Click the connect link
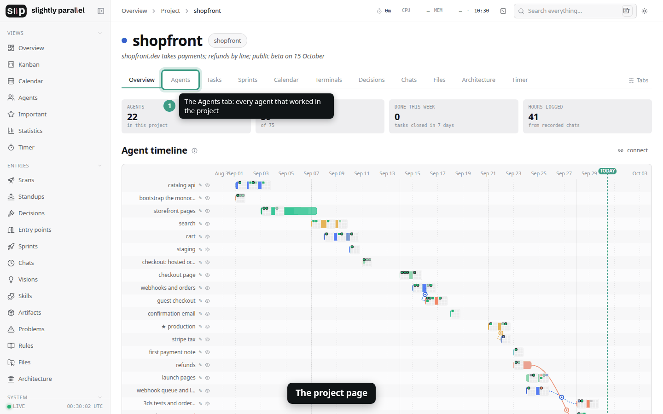 633,150
